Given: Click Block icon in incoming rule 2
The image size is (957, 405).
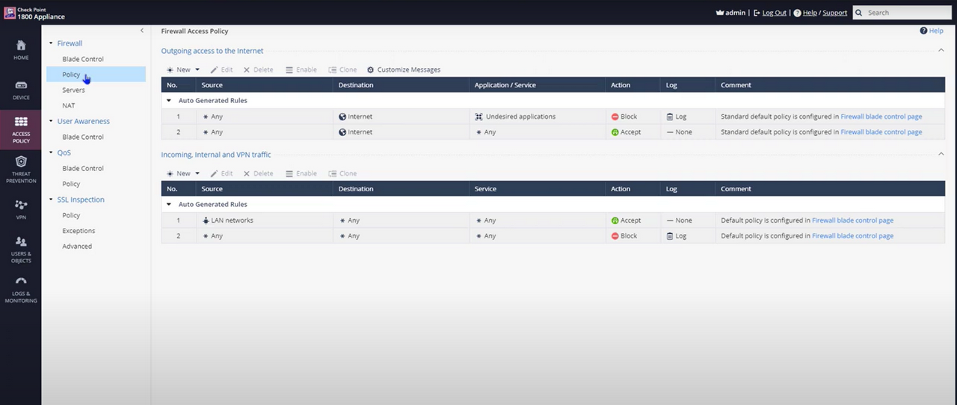Looking at the screenshot, I should pos(615,236).
